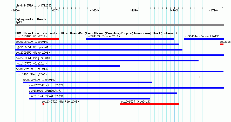Click the dgv9030n54 gain bar
The width and height of the screenshot is (231, 122).
coord(99,50)
